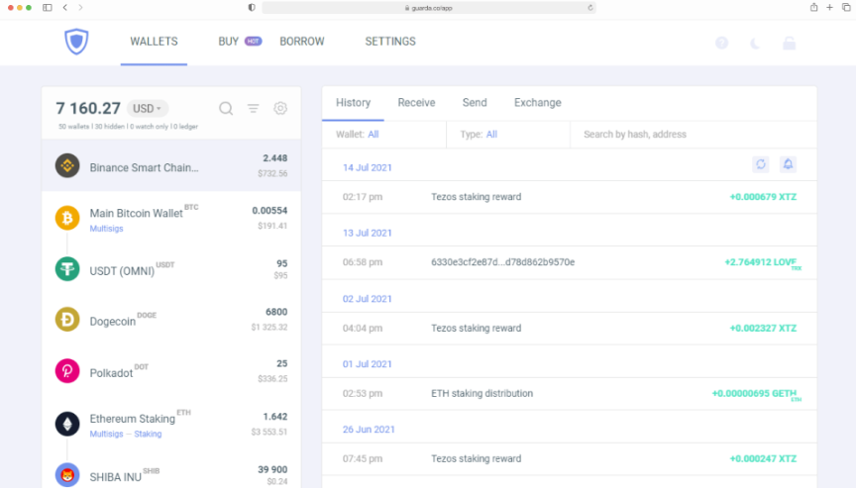Open the wallet list filter icon

(254, 108)
